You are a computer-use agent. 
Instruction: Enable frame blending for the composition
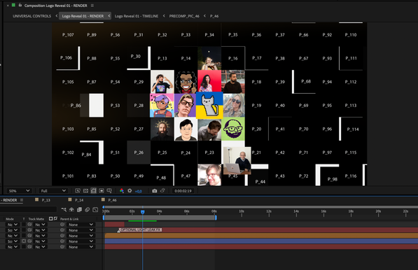point(79,210)
